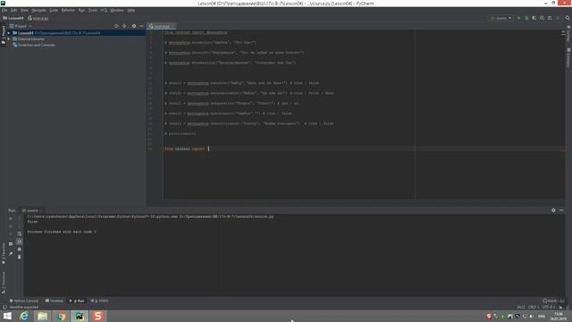Toggle scroll to end in Run console
The image size is (572, 322).
pos(20,241)
